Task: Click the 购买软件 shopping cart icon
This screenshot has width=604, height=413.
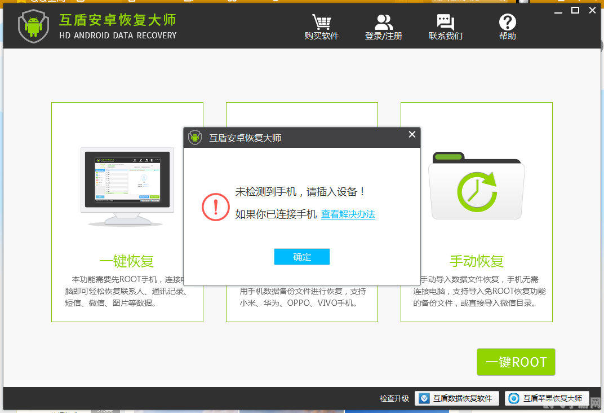Action: 321,22
